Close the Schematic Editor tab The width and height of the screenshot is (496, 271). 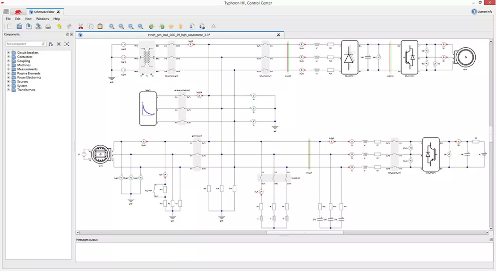coord(58,12)
